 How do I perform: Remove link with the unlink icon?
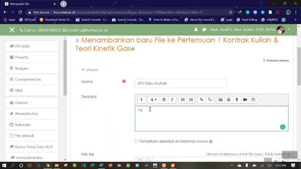pos(210,100)
